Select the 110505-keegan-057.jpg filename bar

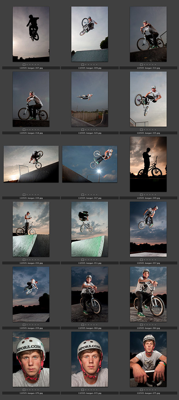pos(148,263)
